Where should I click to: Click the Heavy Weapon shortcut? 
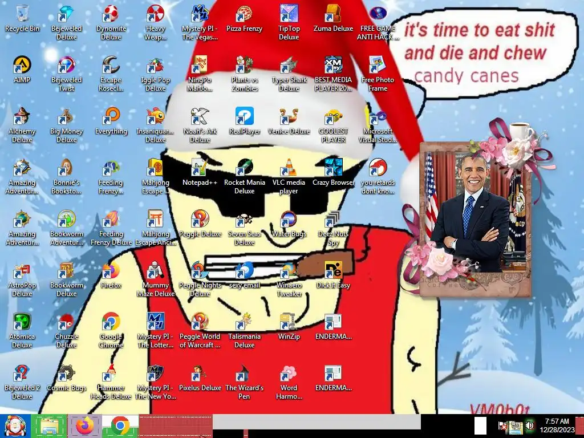coord(155,22)
